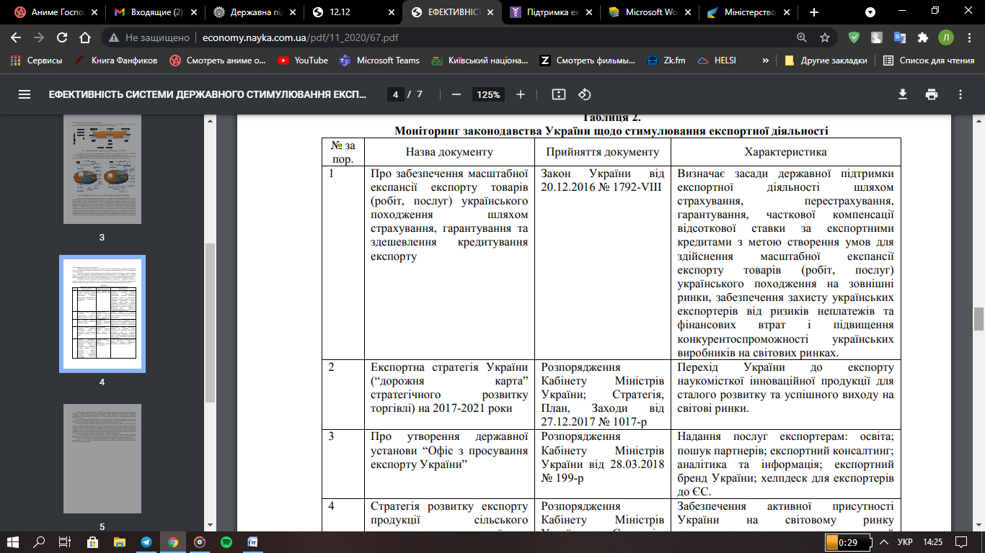
Task: Download the PDF file
Action: [x=902, y=94]
